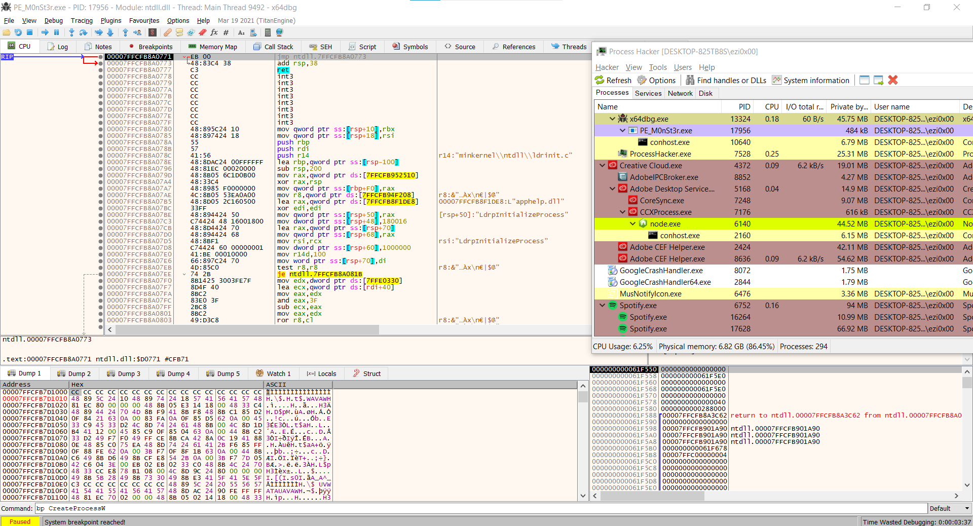Click the 'je ntdll.7FFCFB8A081B' instruction

(x=320, y=274)
